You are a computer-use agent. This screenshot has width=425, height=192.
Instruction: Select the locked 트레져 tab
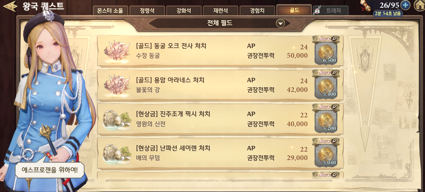point(330,11)
